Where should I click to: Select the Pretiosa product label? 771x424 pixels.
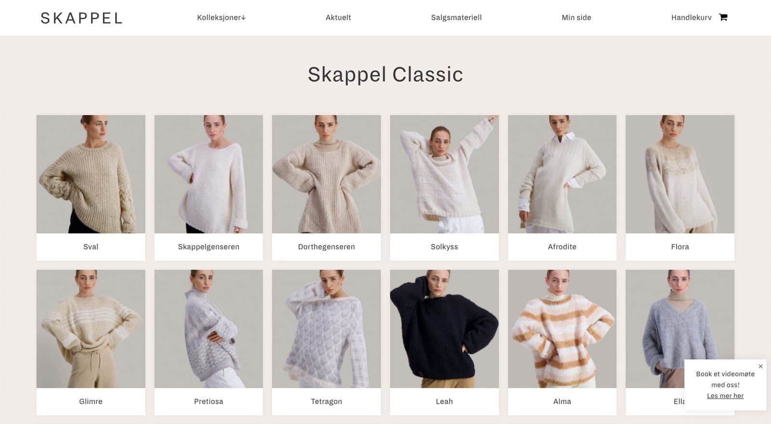click(x=209, y=401)
